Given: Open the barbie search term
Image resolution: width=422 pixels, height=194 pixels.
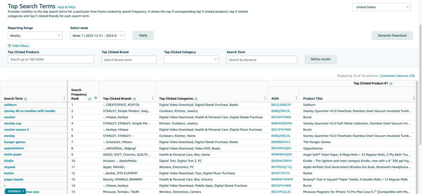Looking at the screenshot, I should pyautogui.click(x=9, y=173).
